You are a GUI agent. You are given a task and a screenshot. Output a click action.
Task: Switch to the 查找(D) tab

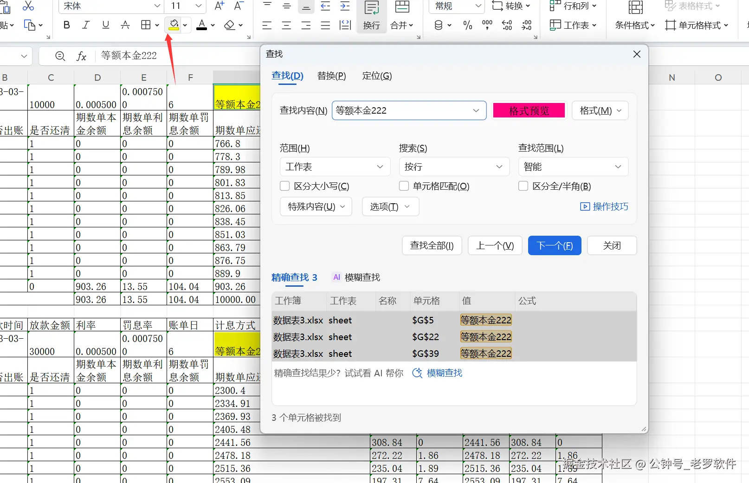tap(287, 76)
